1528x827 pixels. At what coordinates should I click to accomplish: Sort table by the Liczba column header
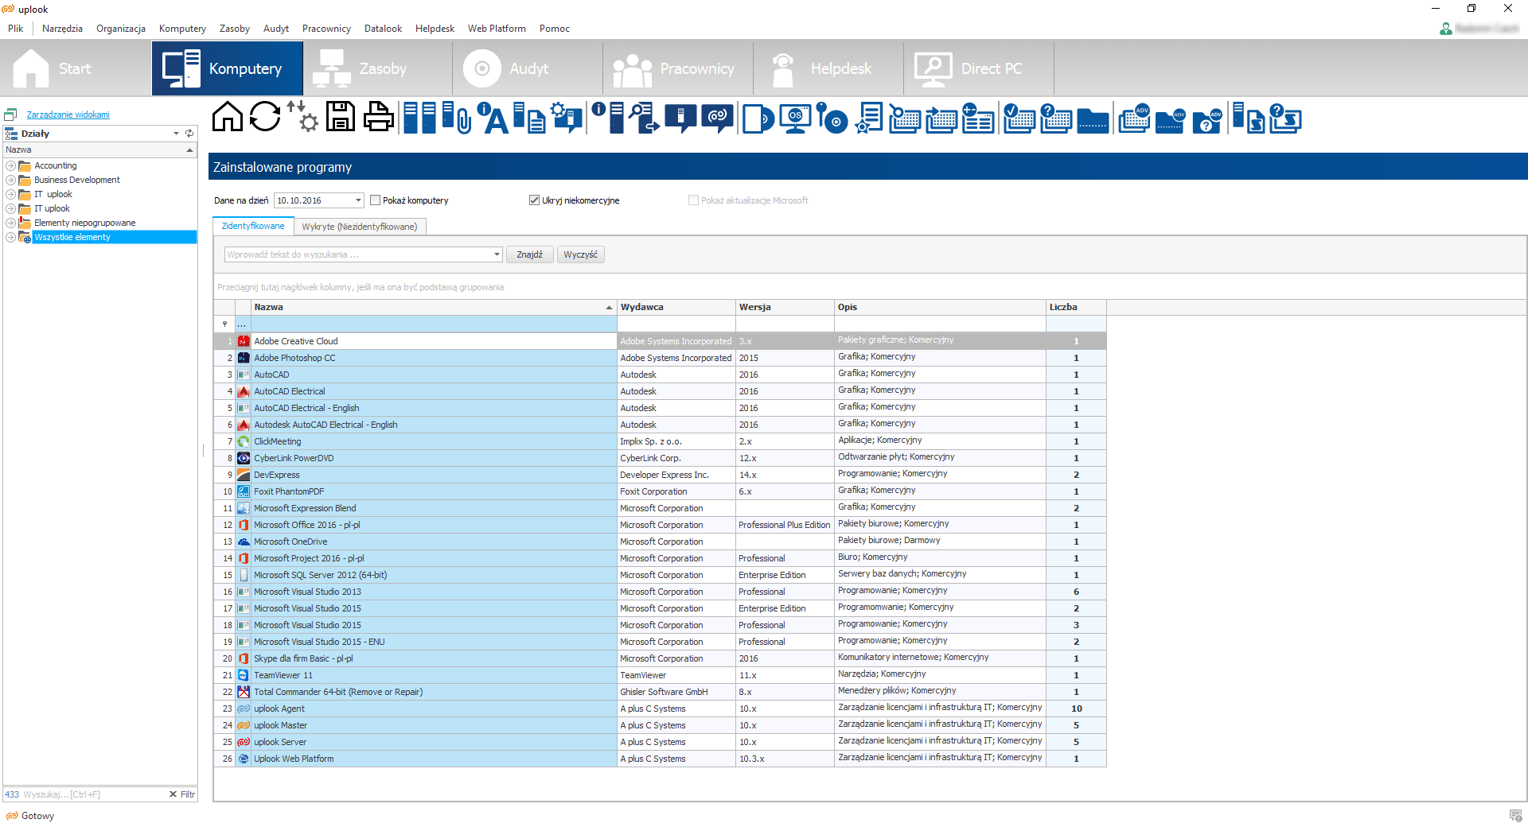coord(1076,307)
